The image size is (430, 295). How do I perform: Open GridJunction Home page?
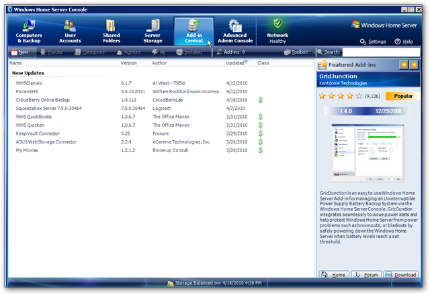(334, 274)
